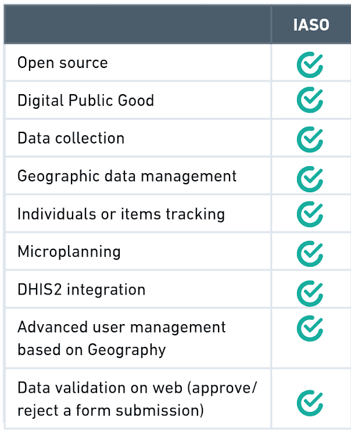Image resolution: width=351 pixels, height=434 pixels.
Task: Click the Individuals or items tracking checkmark
Action: click(310, 214)
